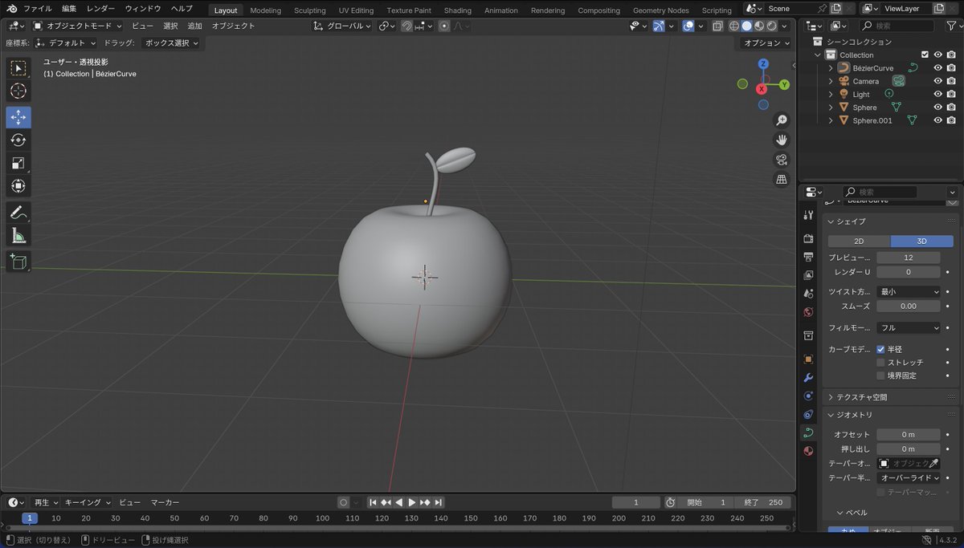Viewport: 964px width, 548px height.
Task: Select the Annotate tool
Action: [x=18, y=213]
